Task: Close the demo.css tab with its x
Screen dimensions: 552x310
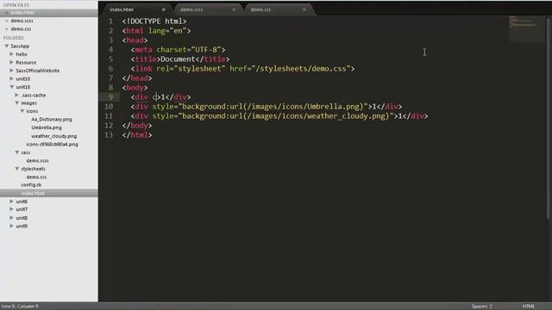Action: (x=304, y=9)
